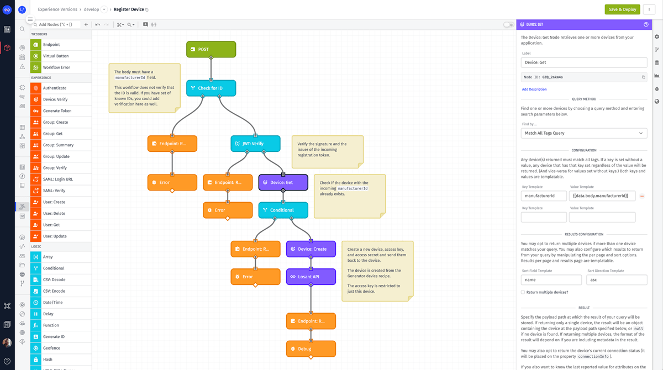663x370 pixels.
Task: Click the Add Description link
Action: [x=534, y=89]
